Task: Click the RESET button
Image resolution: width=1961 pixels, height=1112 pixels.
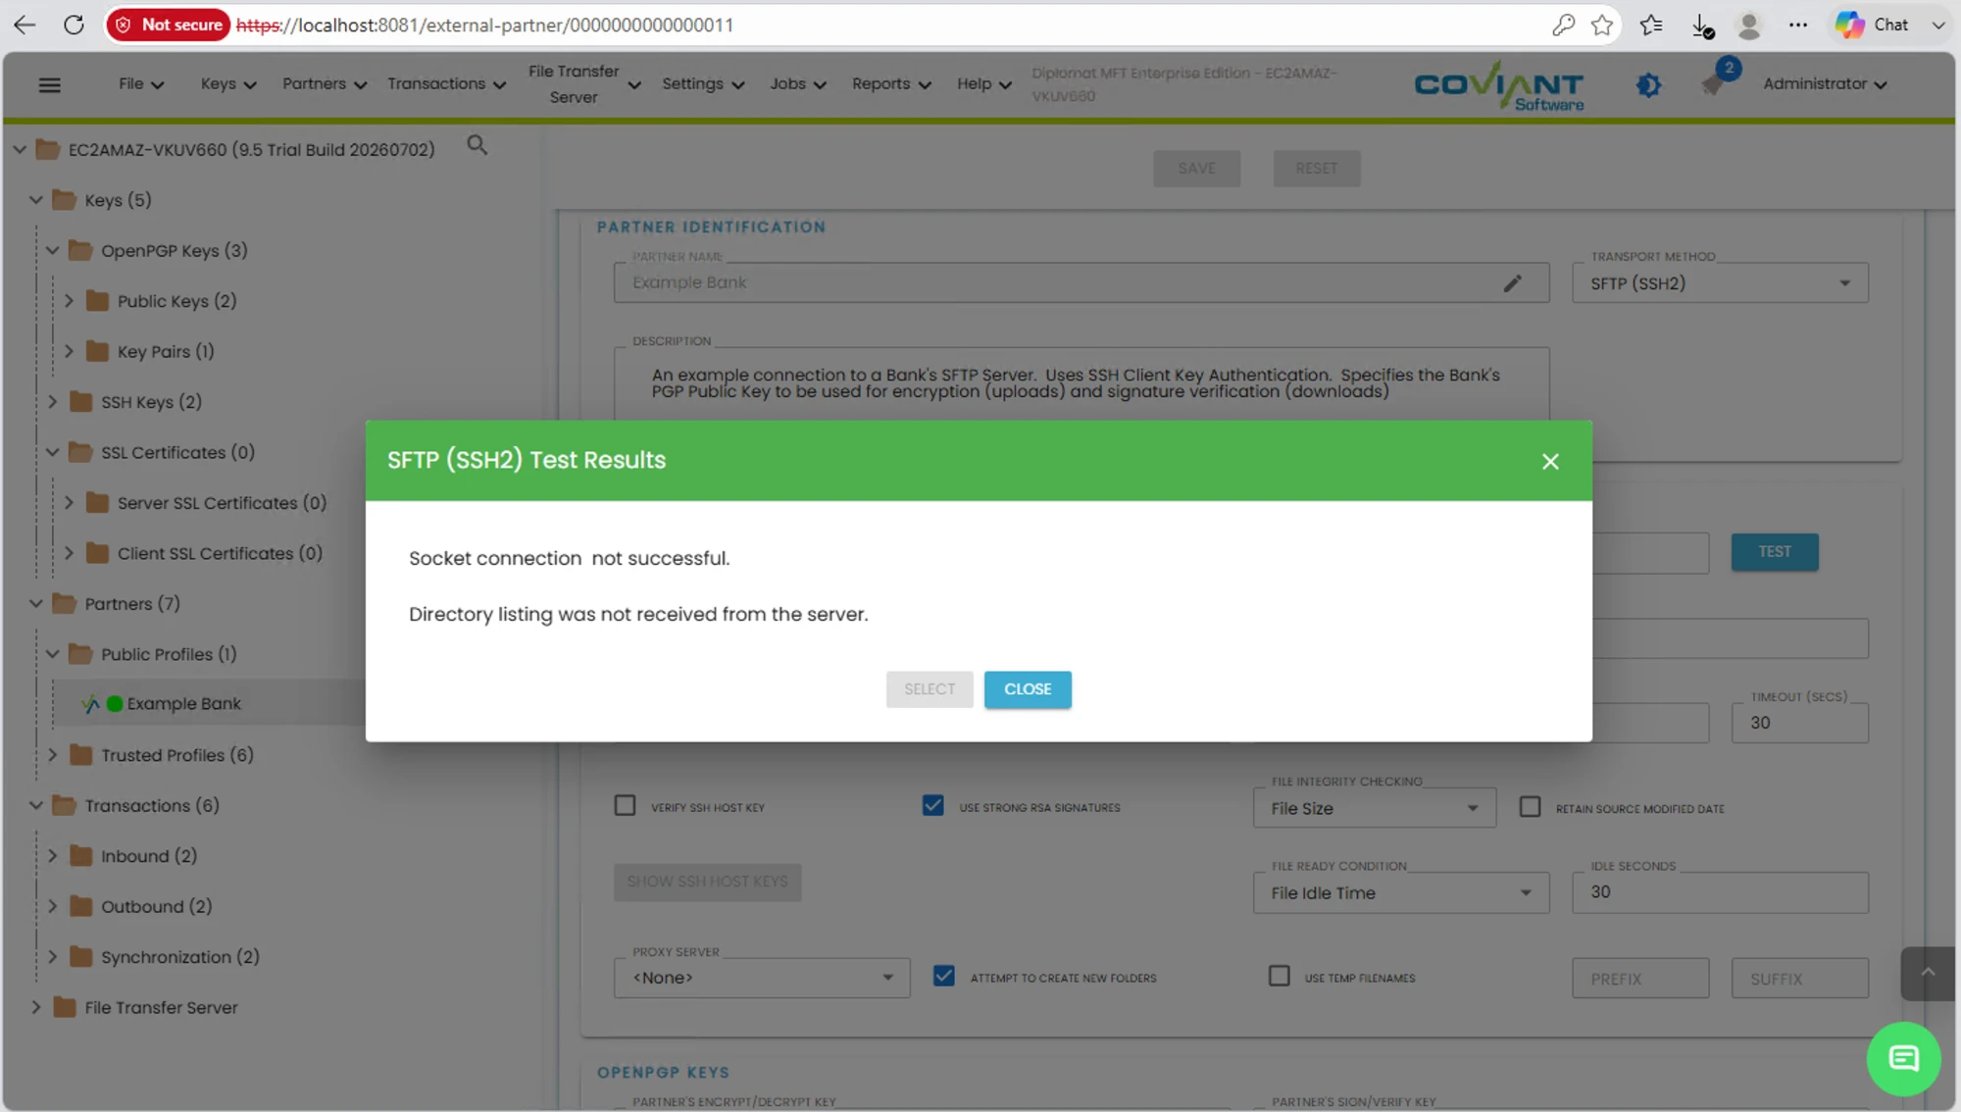Action: tap(1317, 169)
